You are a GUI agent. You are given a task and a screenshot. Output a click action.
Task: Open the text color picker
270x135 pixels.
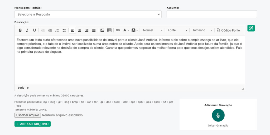(x=126, y=30)
